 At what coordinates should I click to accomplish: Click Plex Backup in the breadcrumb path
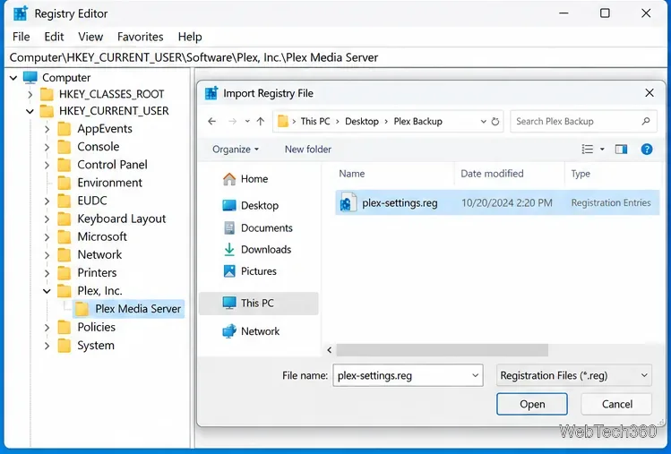417,122
